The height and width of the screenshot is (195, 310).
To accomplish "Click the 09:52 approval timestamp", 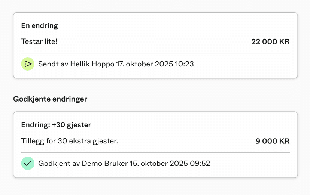I will tap(200, 163).
